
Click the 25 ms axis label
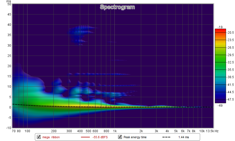pyautogui.click(x=9, y=56)
